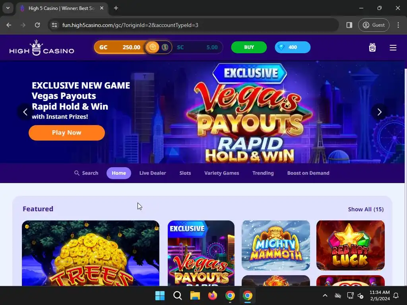Viewport: 407px width, 305px height.
Task: Open Boost on Demand tab
Action: pyautogui.click(x=308, y=173)
